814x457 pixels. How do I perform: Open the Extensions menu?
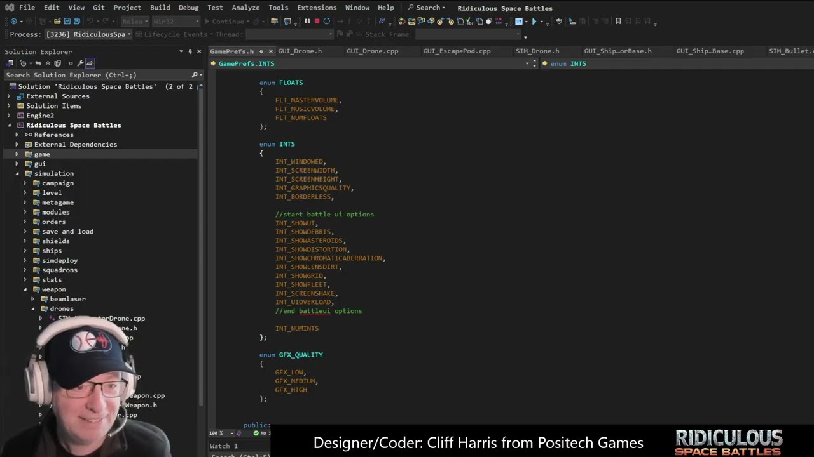317,8
